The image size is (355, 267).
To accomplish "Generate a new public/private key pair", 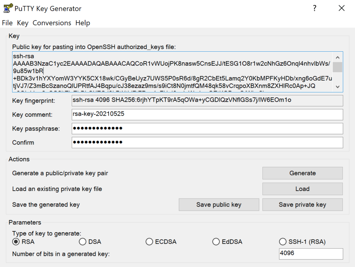I will pos(302,173).
